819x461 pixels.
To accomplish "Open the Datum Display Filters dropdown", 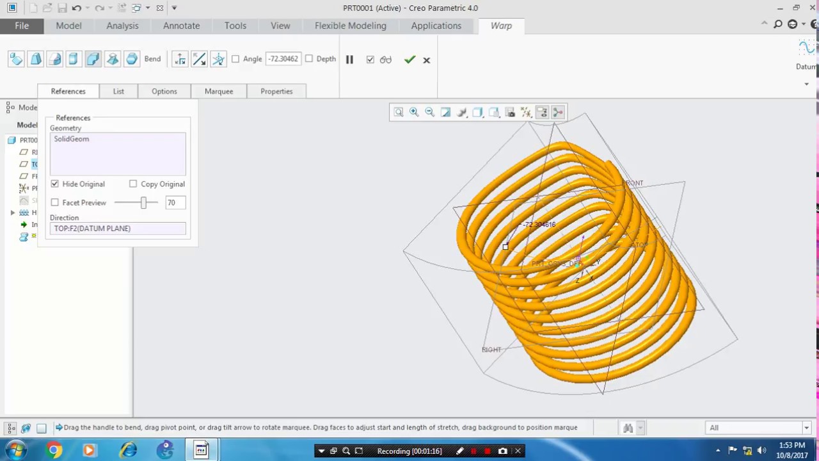I will pyautogui.click(x=526, y=113).
